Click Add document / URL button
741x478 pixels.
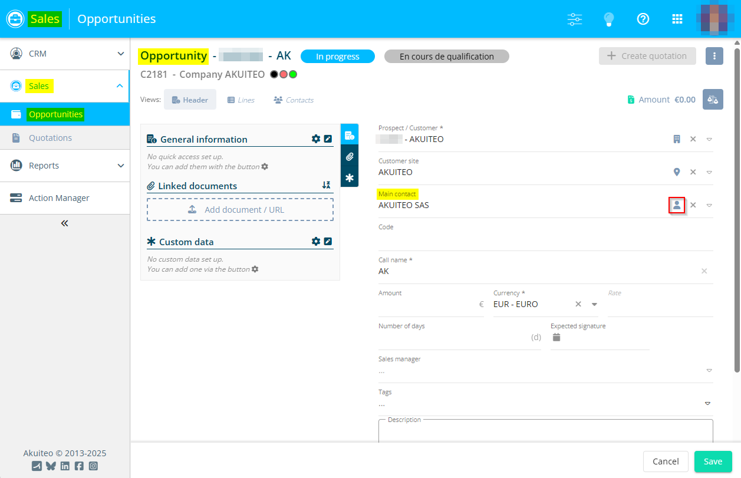pos(240,210)
